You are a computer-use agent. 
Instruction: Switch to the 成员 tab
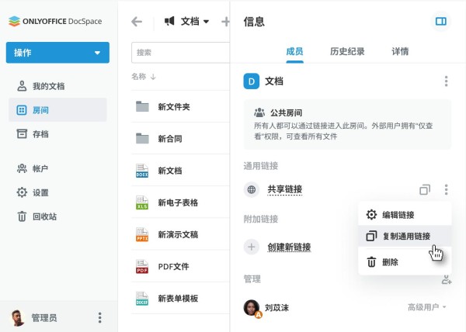click(294, 52)
